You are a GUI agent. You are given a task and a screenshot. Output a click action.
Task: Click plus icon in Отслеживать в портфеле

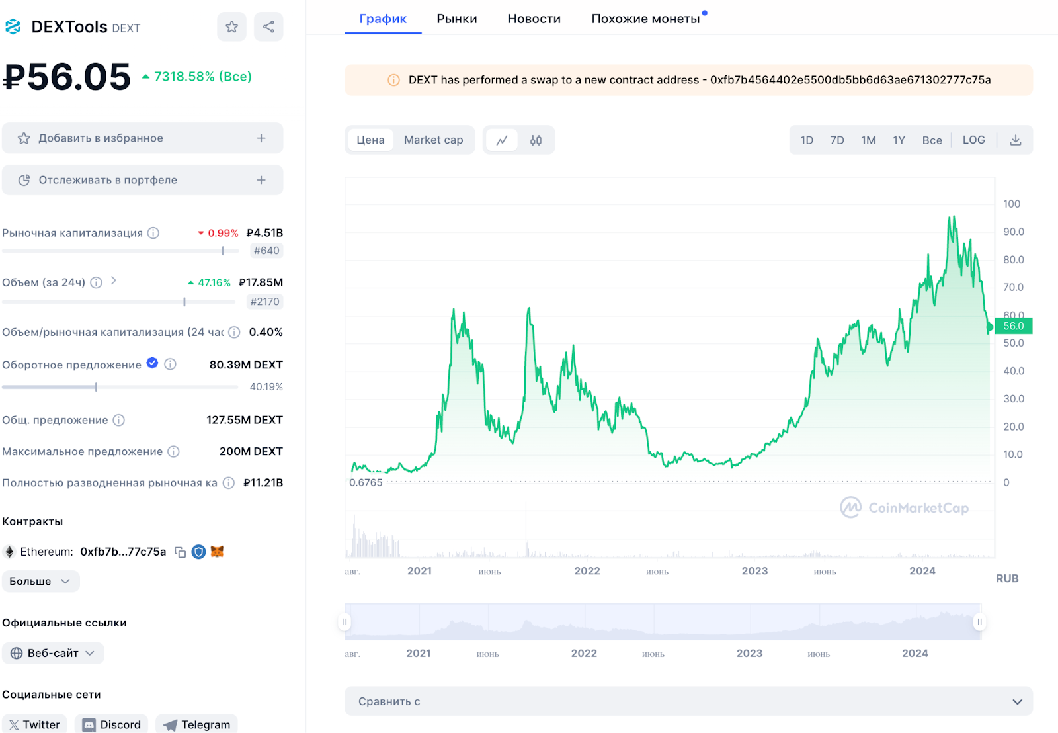261,180
